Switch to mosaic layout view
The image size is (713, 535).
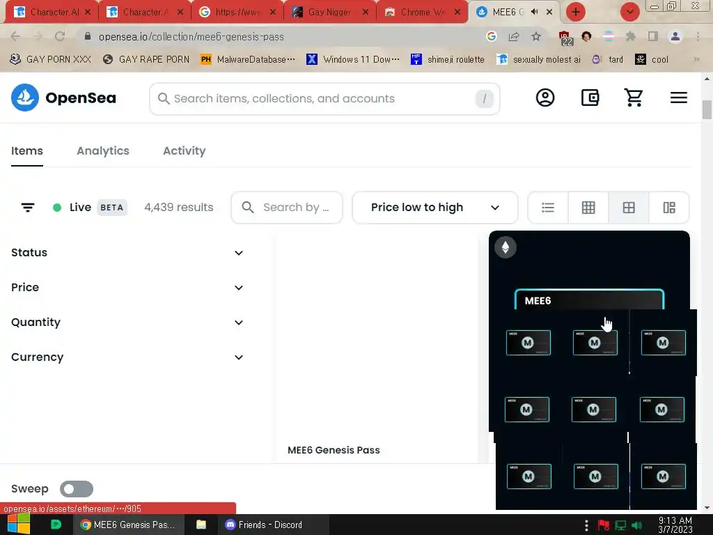[x=669, y=208]
